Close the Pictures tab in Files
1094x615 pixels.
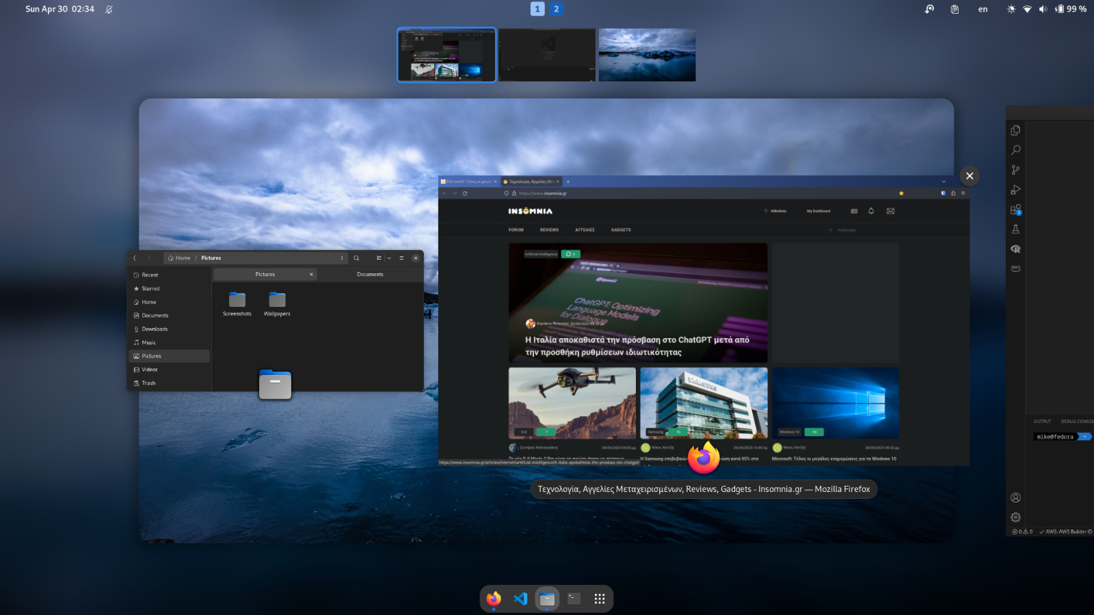pyautogui.click(x=311, y=274)
